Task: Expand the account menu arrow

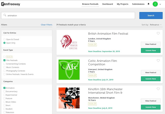Action: pos(160,4)
